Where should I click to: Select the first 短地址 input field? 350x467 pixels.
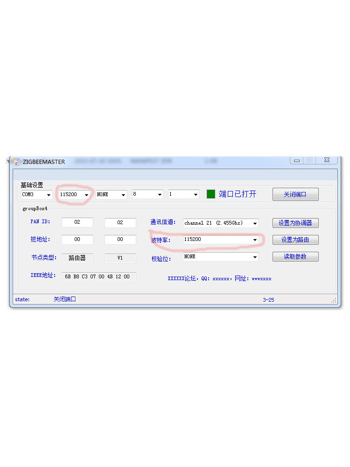(77, 240)
